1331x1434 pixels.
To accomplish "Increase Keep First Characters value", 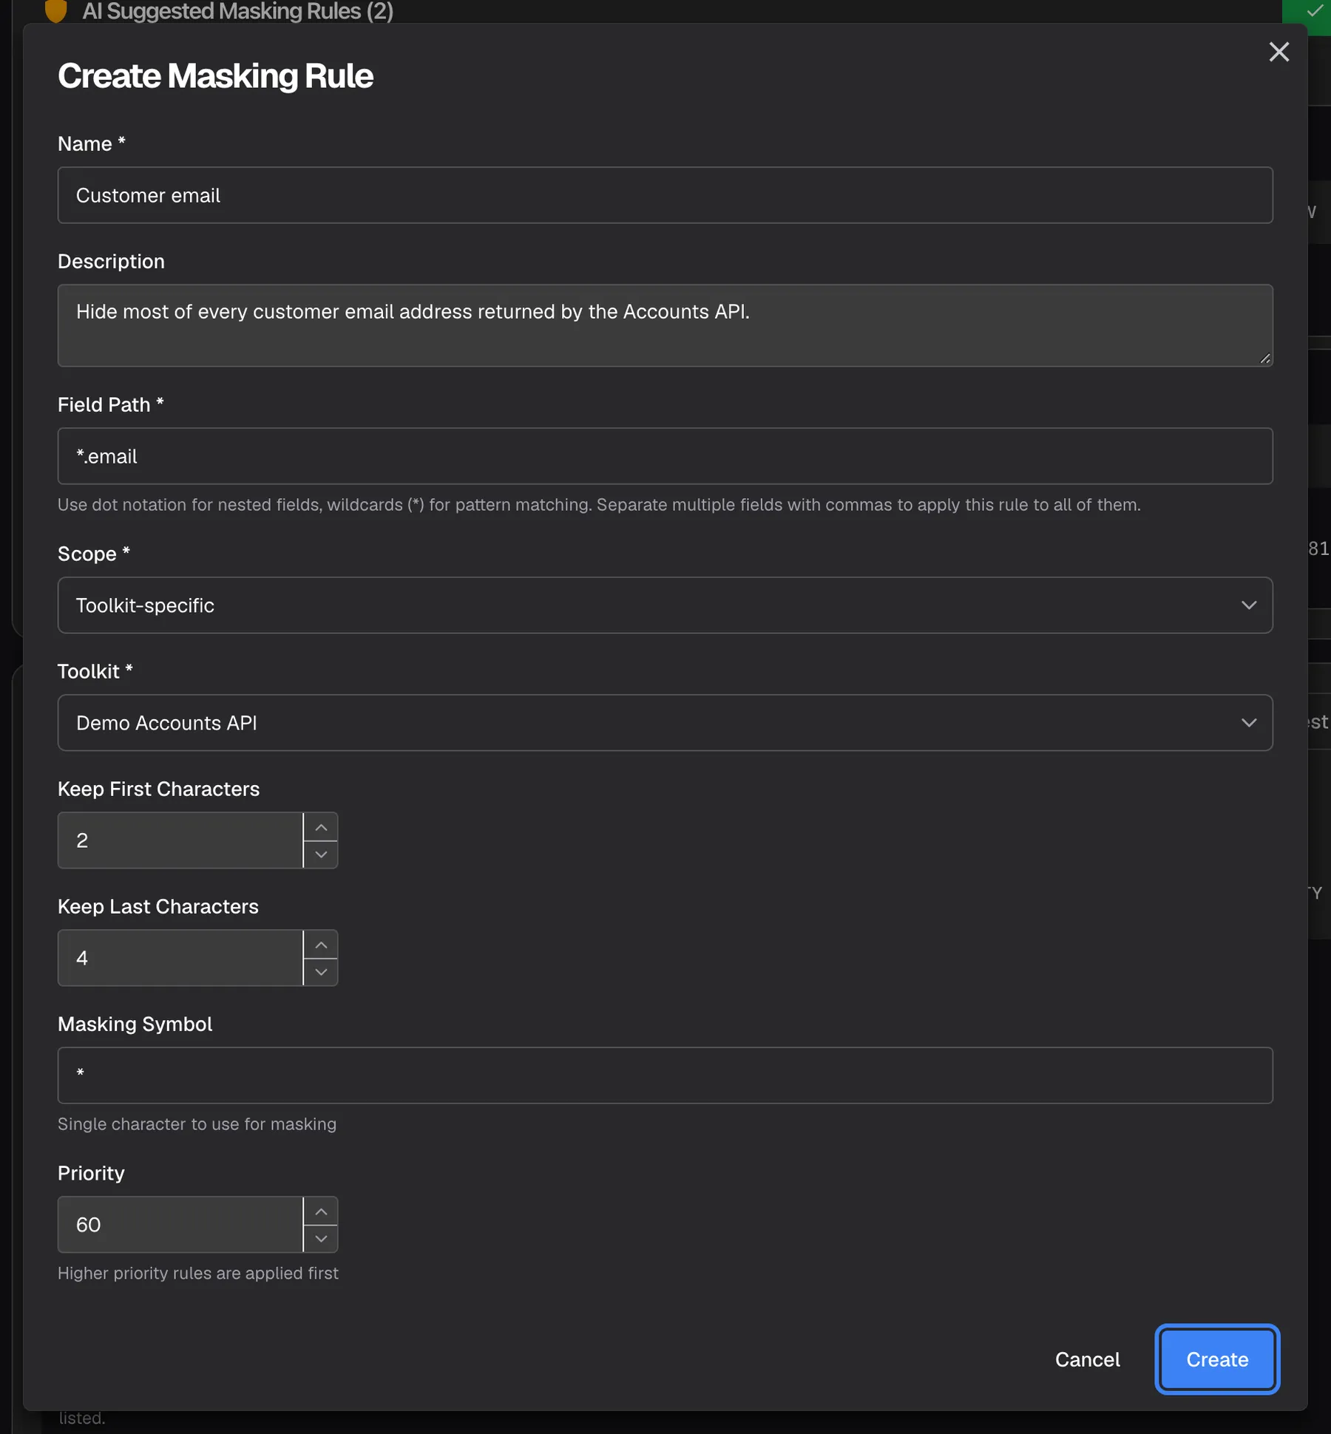I will pyautogui.click(x=321, y=827).
